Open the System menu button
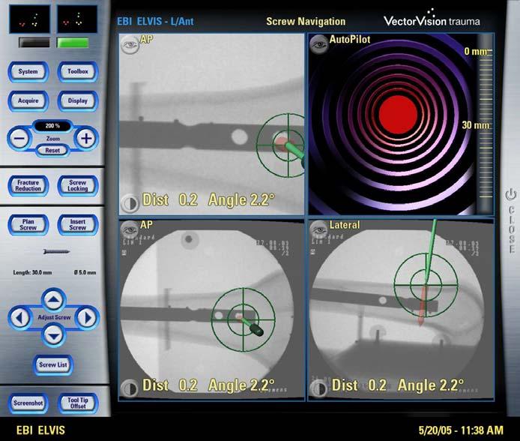This screenshot has width=520, height=441. pos(28,72)
